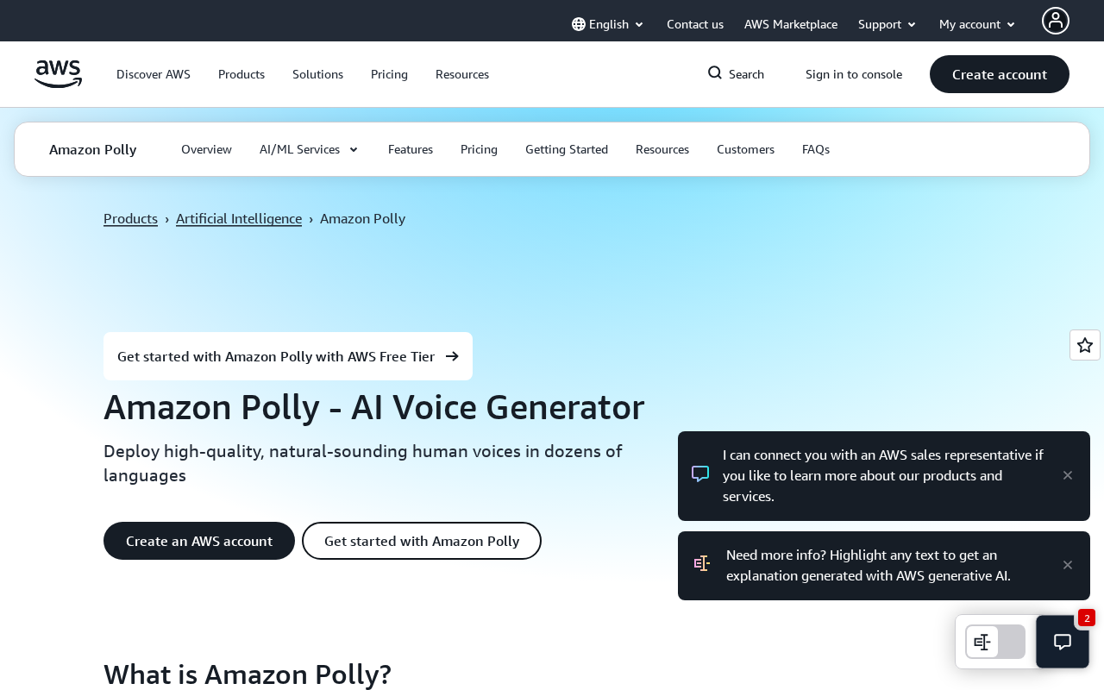Screen dimensions: 1104x690
Task: Open the chat bubble widget
Action: (1062, 642)
